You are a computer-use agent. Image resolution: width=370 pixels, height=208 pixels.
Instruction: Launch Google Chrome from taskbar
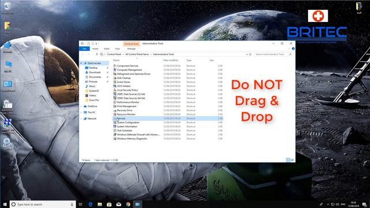(x=128, y=204)
